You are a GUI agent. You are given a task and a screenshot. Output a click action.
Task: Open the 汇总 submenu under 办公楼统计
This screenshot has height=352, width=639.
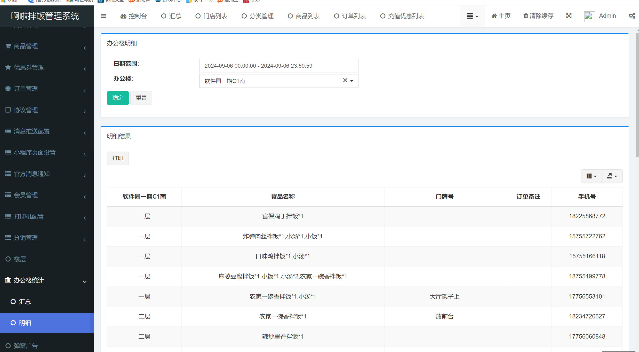(47, 302)
